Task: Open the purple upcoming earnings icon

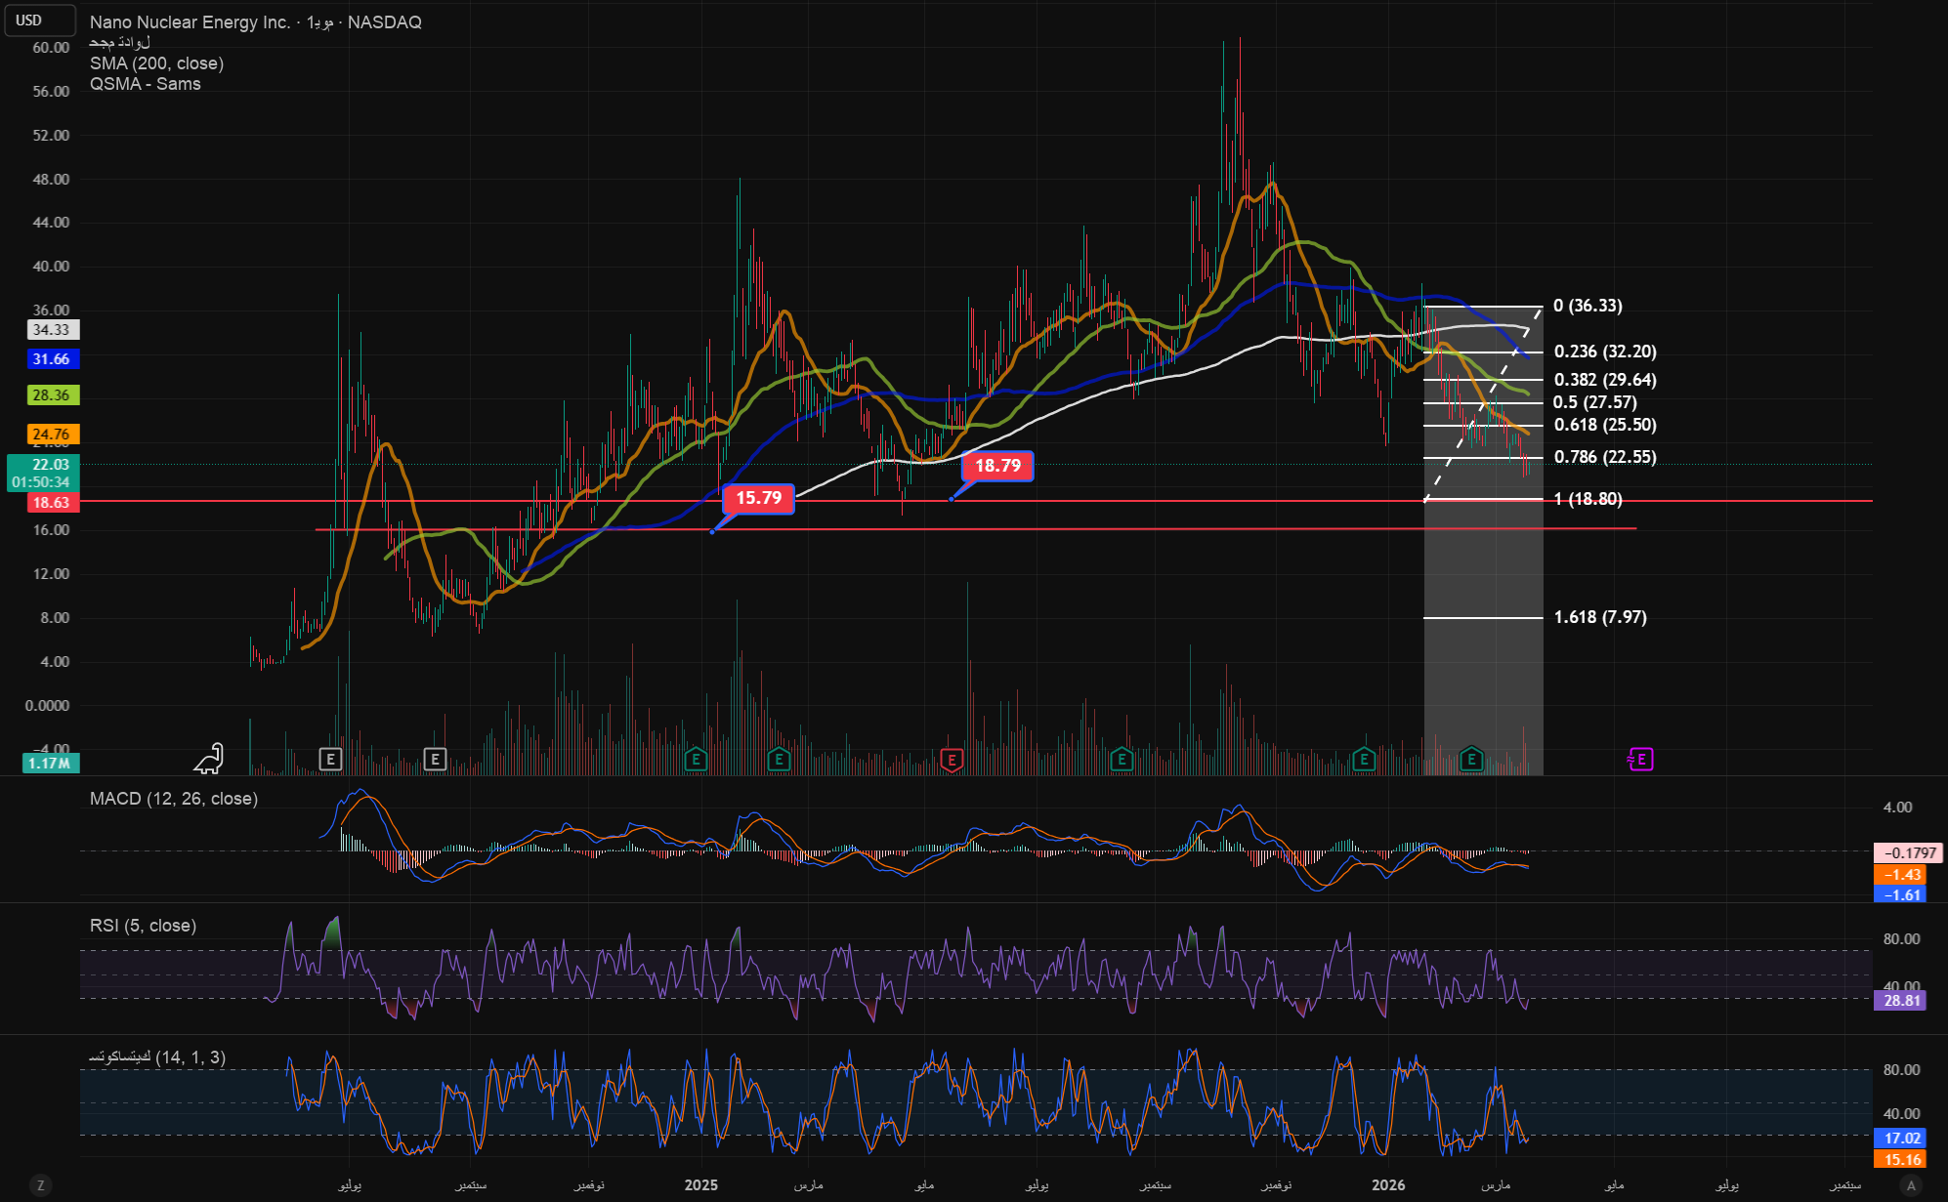Action: click(1640, 760)
